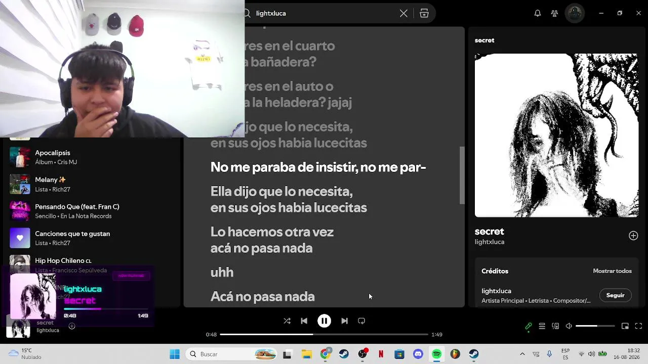Expand hidden system tray icons

(x=522, y=354)
